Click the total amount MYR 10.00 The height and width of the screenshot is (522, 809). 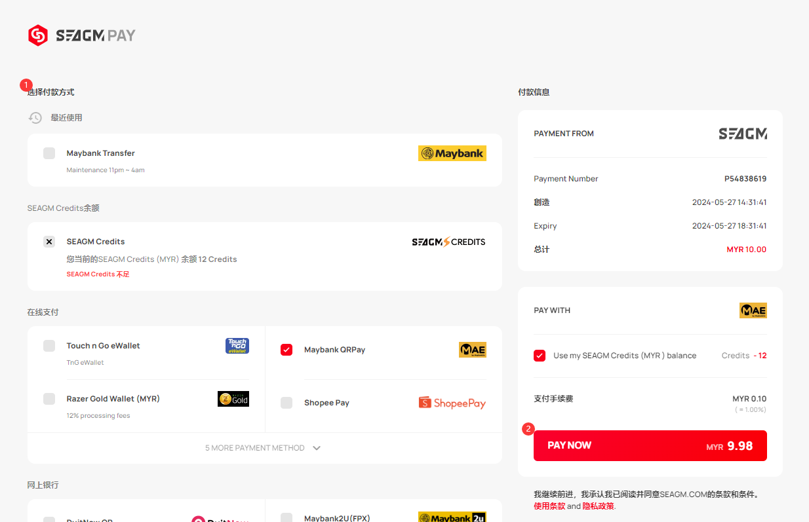tap(747, 250)
